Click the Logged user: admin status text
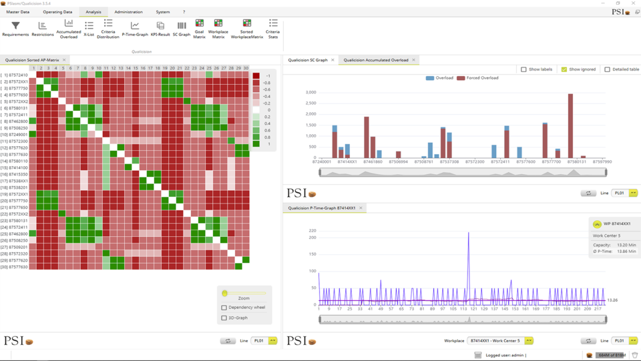The width and height of the screenshot is (641, 361). tap(505, 355)
